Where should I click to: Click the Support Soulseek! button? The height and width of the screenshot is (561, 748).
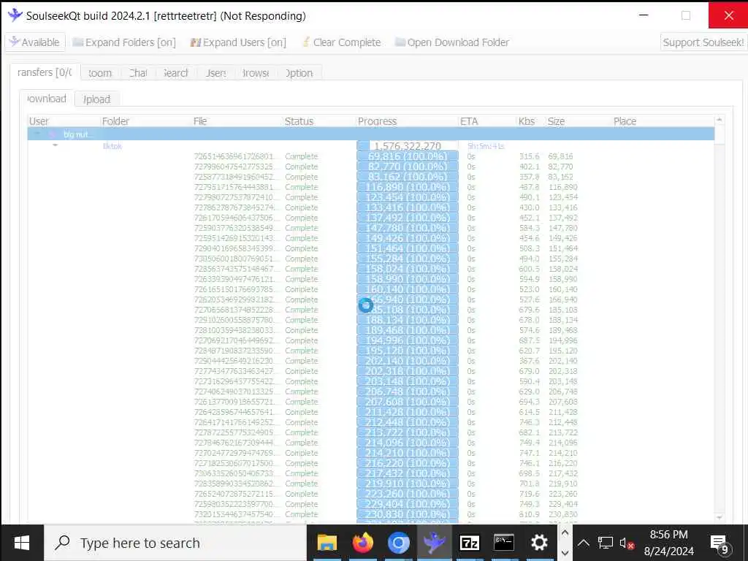[703, 42]
